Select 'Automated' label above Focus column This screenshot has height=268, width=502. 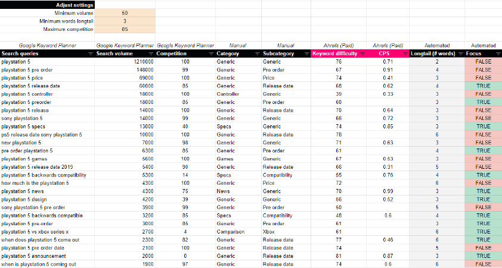coord(484,46)
